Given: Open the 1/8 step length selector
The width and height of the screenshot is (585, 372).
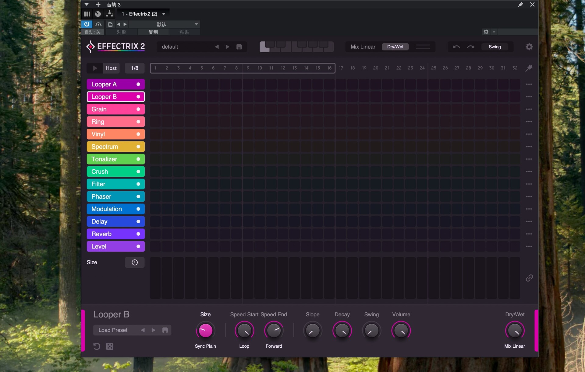Looking at the screenshot, I should (135, 68).
